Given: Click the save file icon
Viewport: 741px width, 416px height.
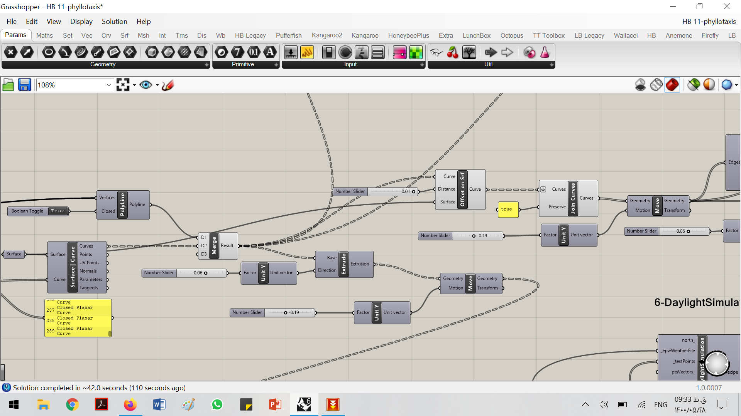Looking at the screenshot, I should coord(24,85).
